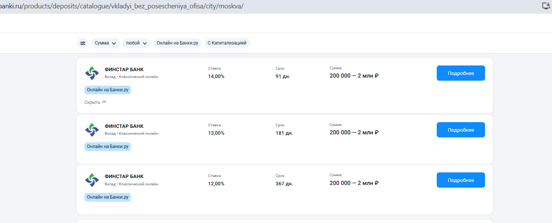Toggle the С Капитализацией filter chip

click(x=227, y=43)
